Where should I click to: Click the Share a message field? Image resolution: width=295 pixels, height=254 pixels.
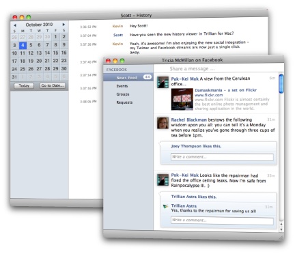point(219,69)
